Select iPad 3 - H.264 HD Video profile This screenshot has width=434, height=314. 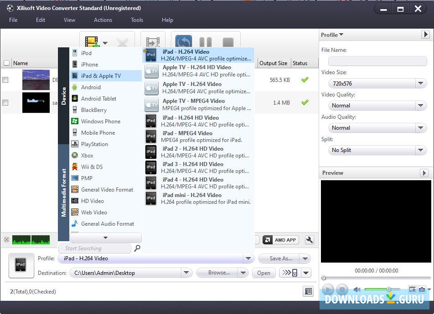pyautogui.click(x=198, y=167)
